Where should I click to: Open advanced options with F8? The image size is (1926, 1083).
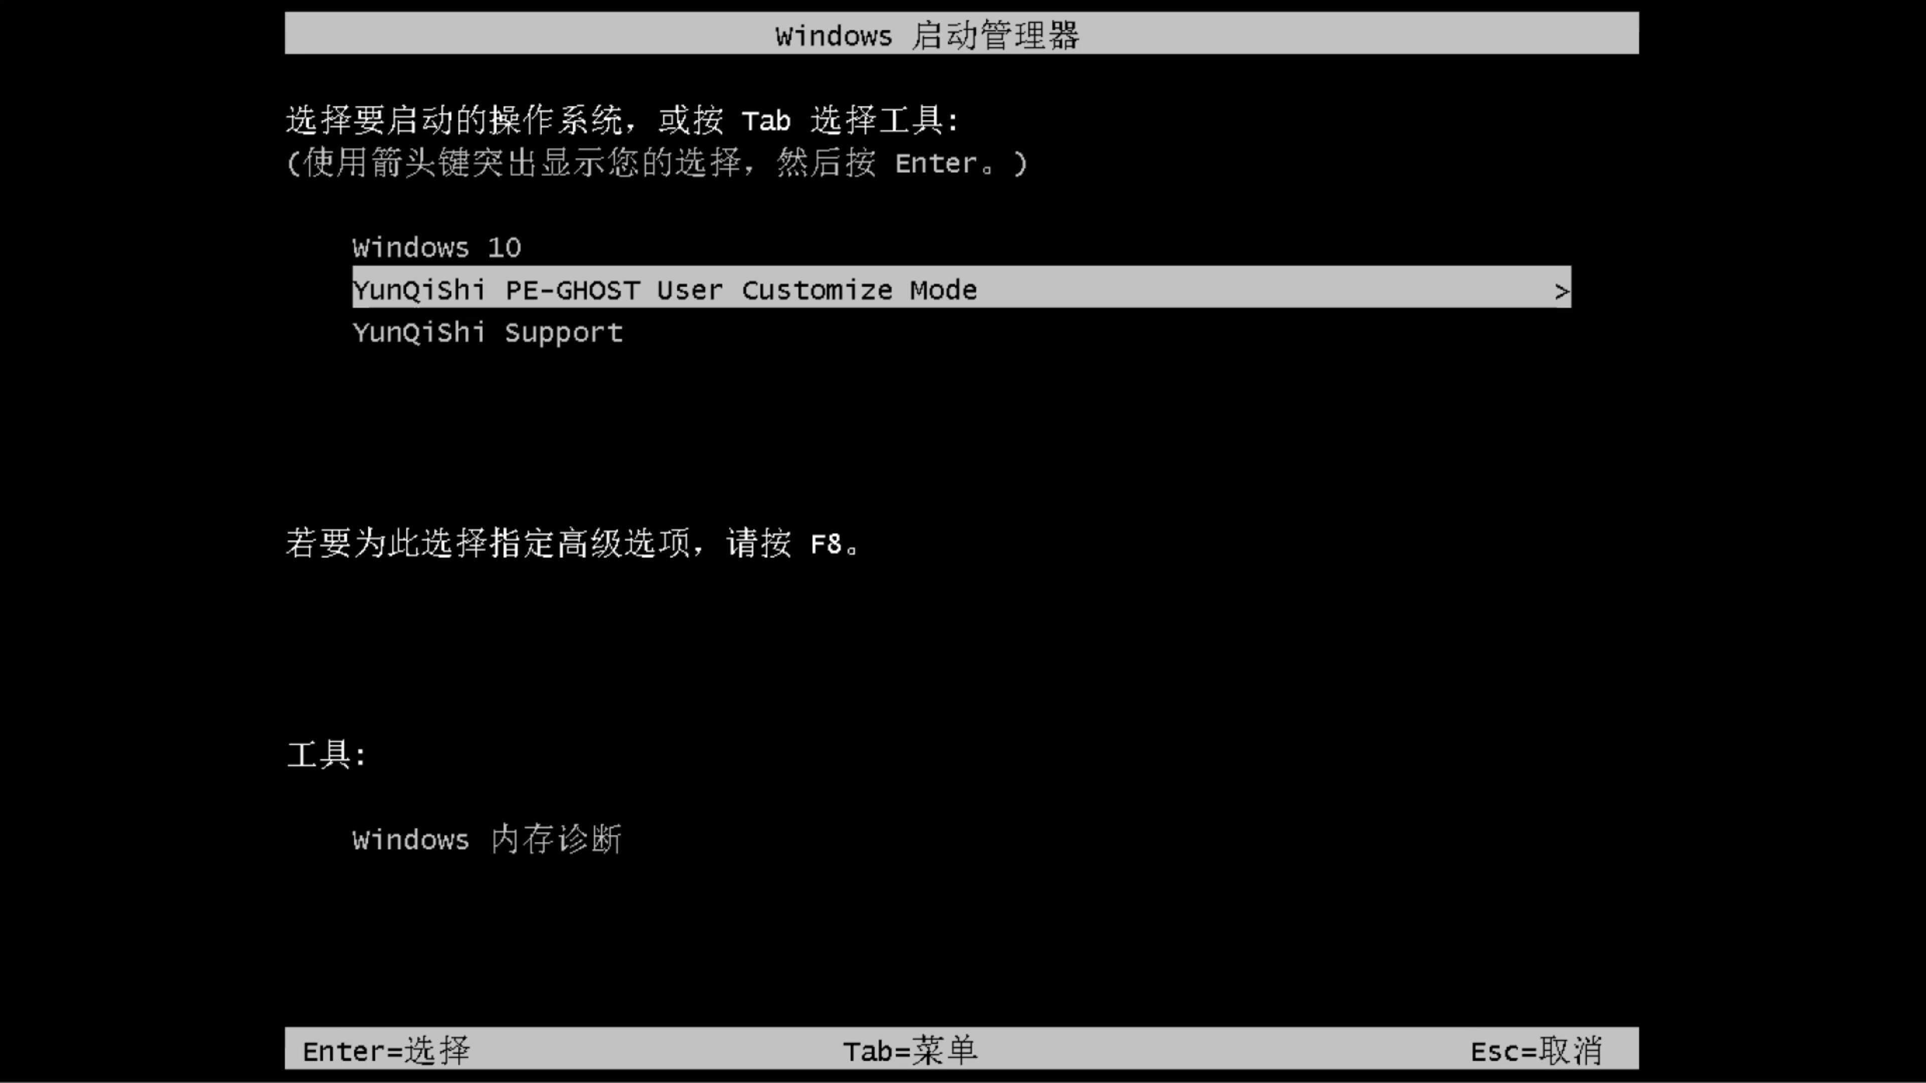coord(827,542)
